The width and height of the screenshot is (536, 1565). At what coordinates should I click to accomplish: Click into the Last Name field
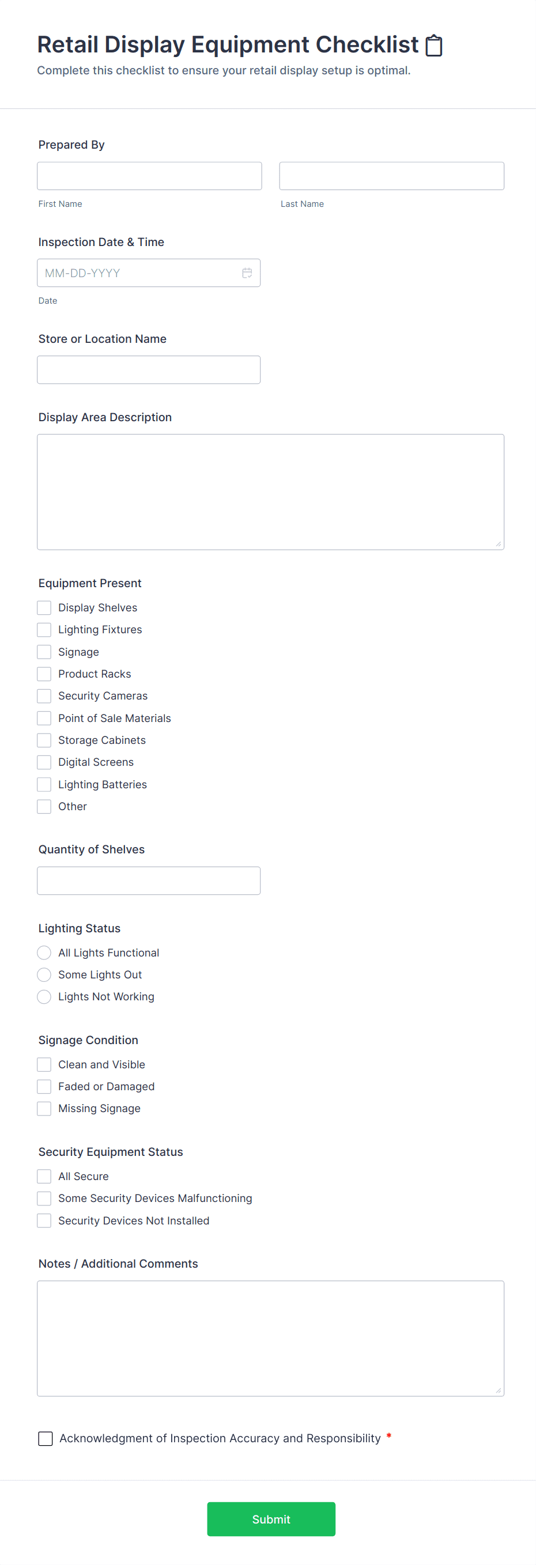point(391,176)
